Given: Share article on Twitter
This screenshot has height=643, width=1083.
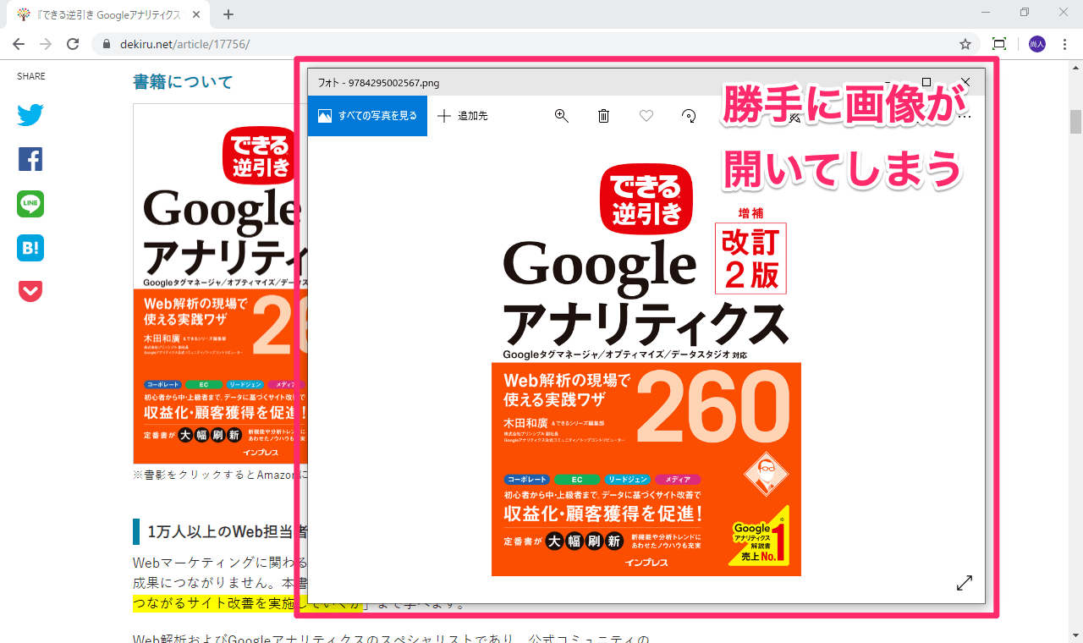Looking at the screenshot, I should pos(30,115).
